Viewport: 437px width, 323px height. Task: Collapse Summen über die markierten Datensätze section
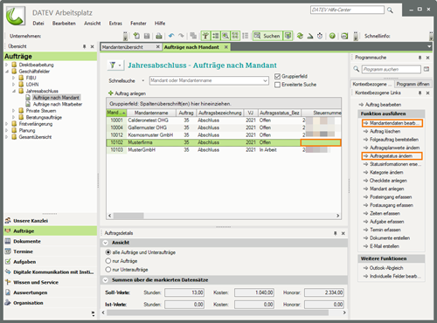[106, 280]
